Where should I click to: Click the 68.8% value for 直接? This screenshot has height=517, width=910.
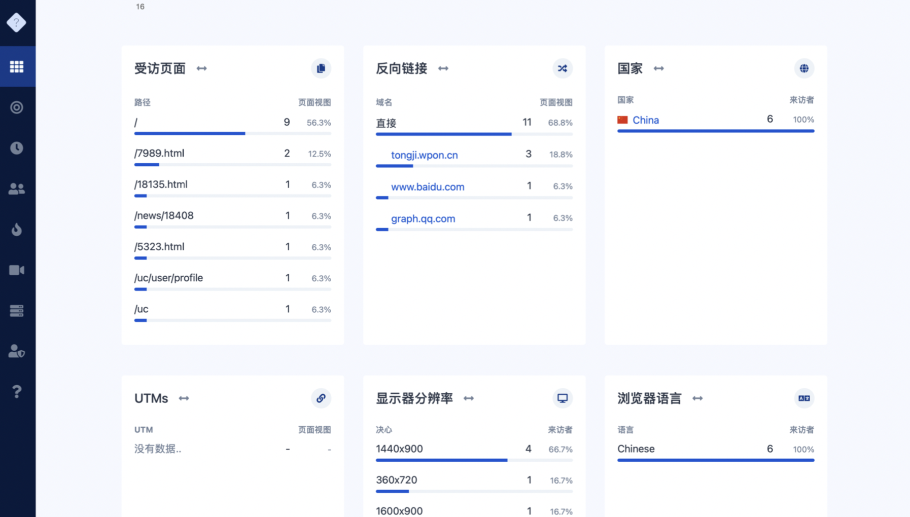click(x=561, y=123)
